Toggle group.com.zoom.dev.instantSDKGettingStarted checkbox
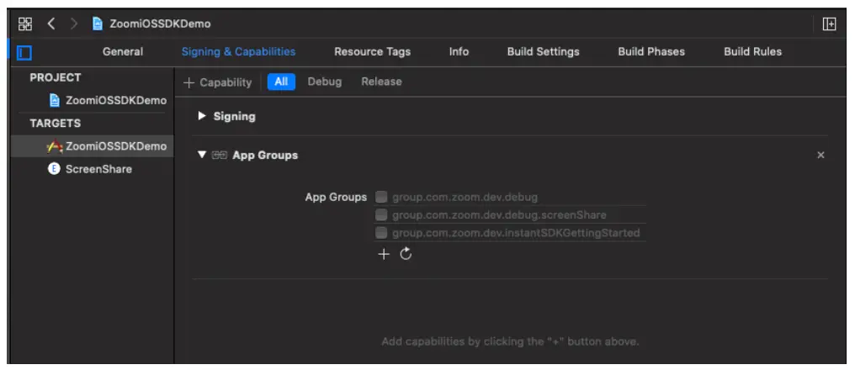The width and height of the screenshot is (855, 370). tap(381, 233)
